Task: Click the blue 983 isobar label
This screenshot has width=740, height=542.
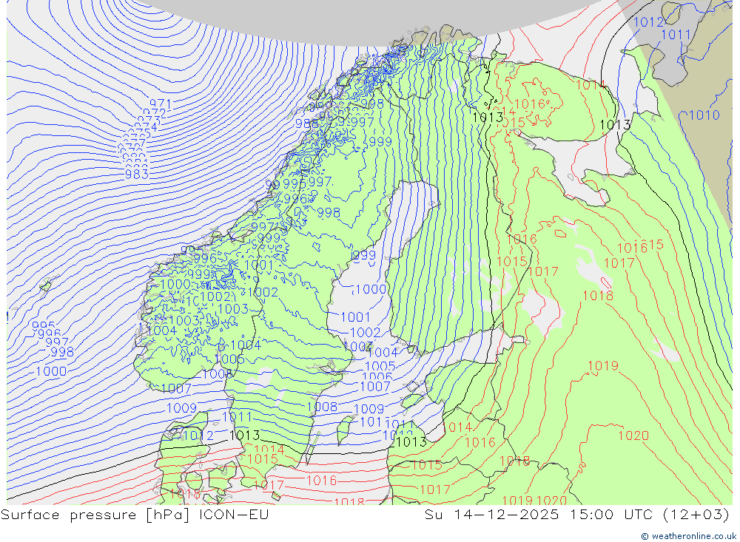Action: [137, 175]
